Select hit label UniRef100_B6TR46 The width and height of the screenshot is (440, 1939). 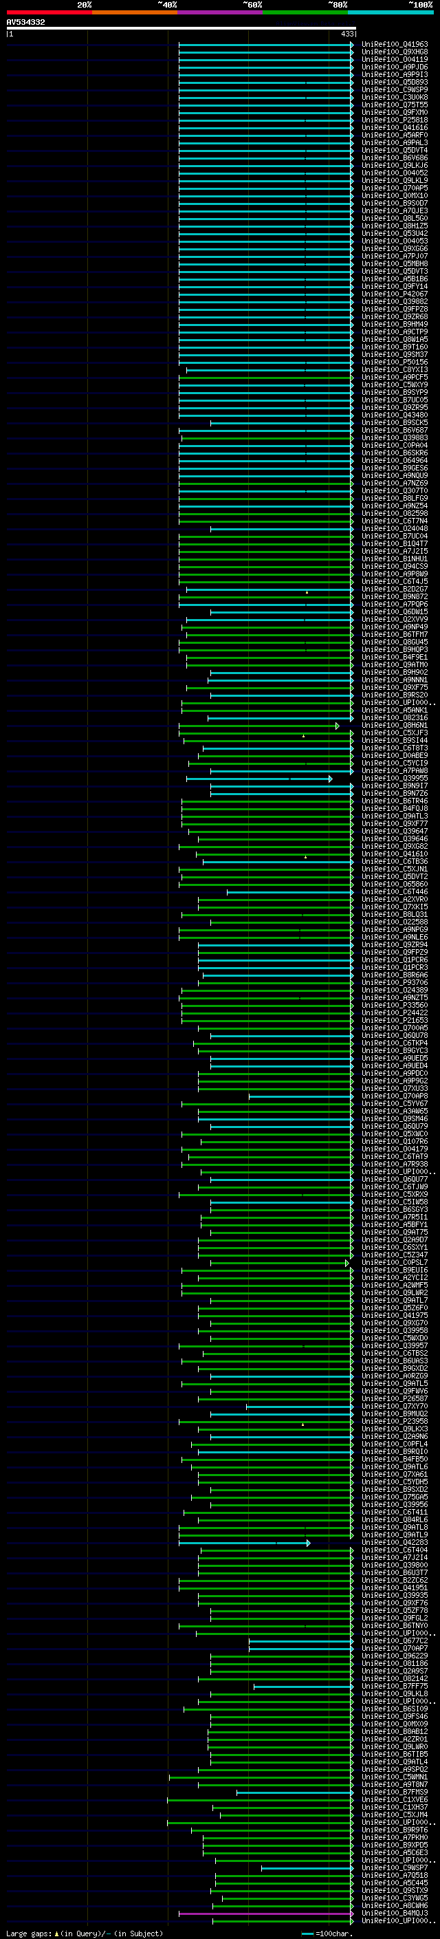coord(395,801)
